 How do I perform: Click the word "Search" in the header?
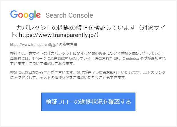click(x=56, y=15)
